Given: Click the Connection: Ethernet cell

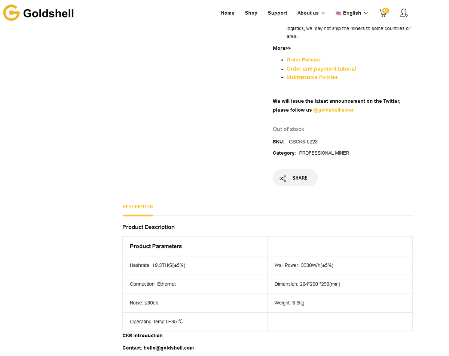Looking at the screenshot, I should (x=195, y=284).
